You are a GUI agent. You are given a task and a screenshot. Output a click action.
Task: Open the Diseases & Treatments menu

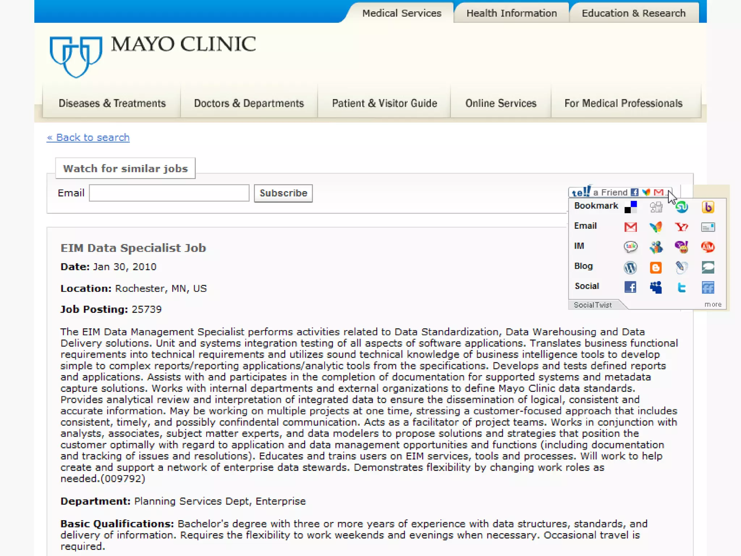112,104
